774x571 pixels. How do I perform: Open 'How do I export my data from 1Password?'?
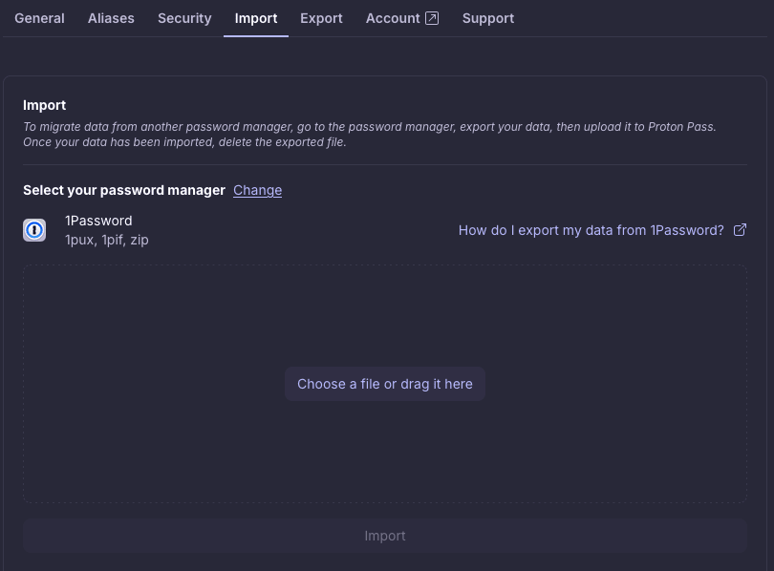(591, 230)
